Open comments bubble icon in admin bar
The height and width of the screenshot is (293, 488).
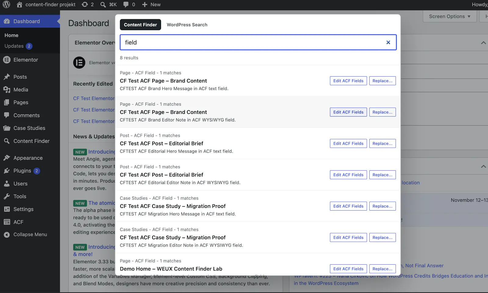(x=126, y=5)
